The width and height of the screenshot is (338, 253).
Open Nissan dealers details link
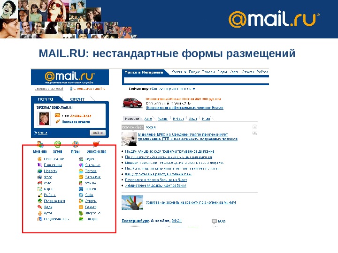[184, 108]
